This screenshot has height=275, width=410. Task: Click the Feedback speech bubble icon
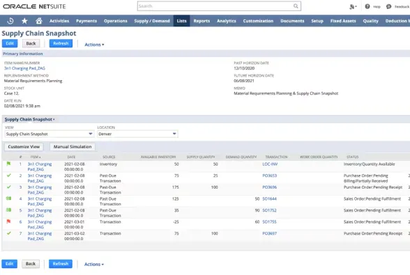(x=388, y=6)
